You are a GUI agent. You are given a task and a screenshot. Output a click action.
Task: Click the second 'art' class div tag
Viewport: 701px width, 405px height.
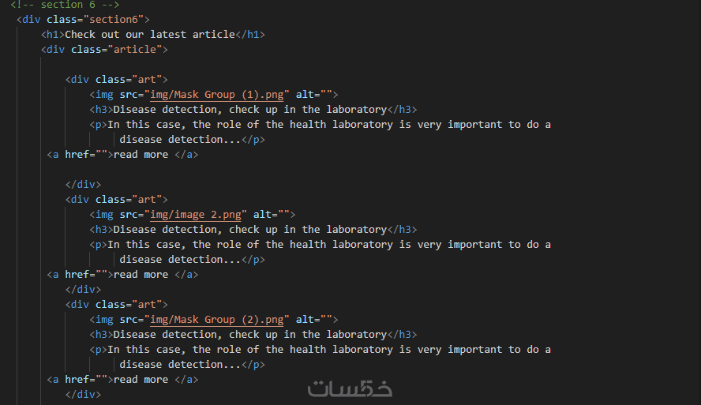click(117, 200)
